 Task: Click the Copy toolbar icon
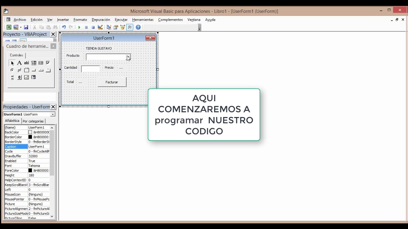[41, 27]
